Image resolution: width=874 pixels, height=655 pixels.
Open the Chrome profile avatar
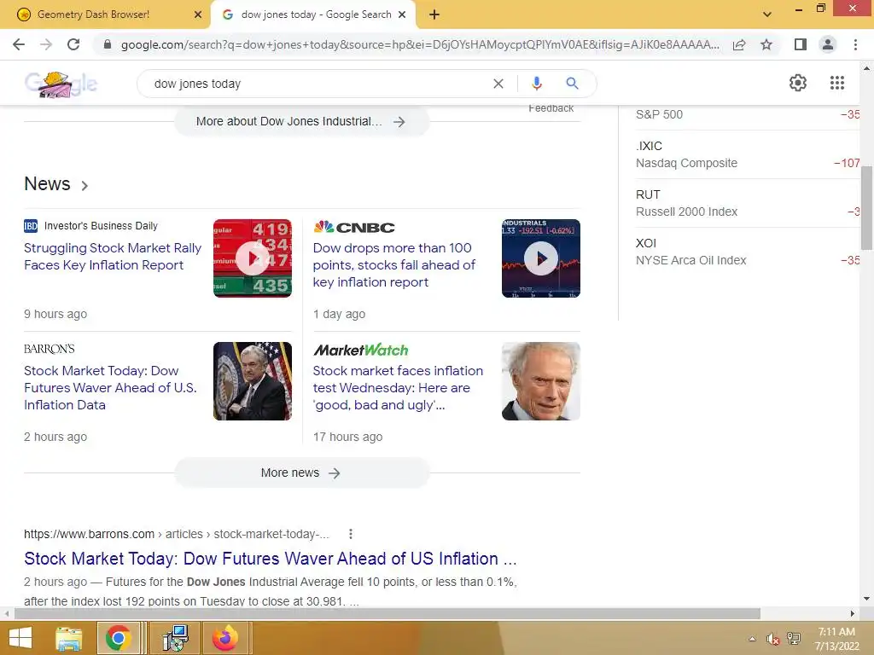point(828,44)
